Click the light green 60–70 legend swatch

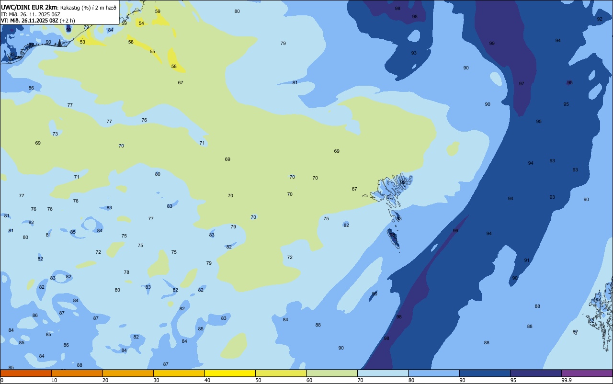point(332,373)
